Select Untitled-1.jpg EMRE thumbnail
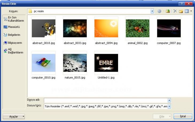 (106, 63)
